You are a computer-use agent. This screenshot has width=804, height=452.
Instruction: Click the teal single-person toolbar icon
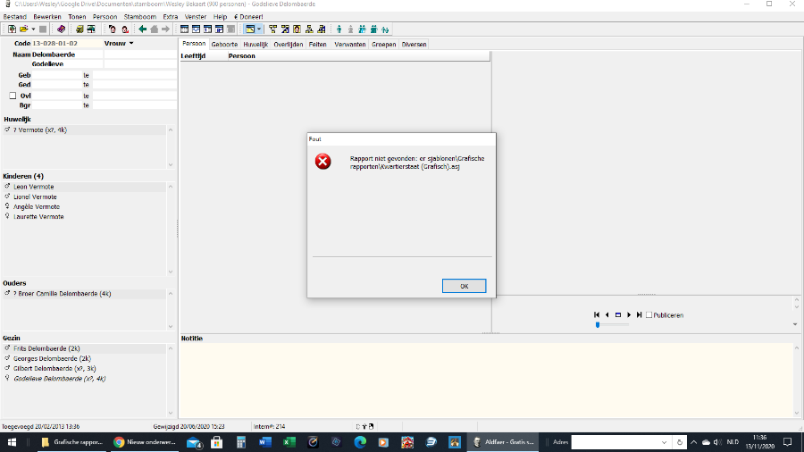click(x=339, y=29)
